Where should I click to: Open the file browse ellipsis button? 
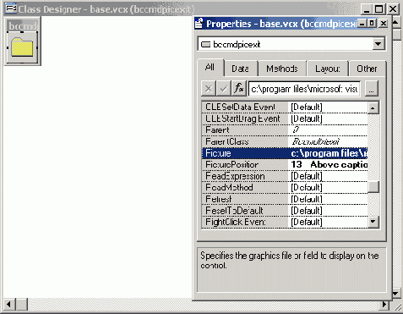coord(371,89)
